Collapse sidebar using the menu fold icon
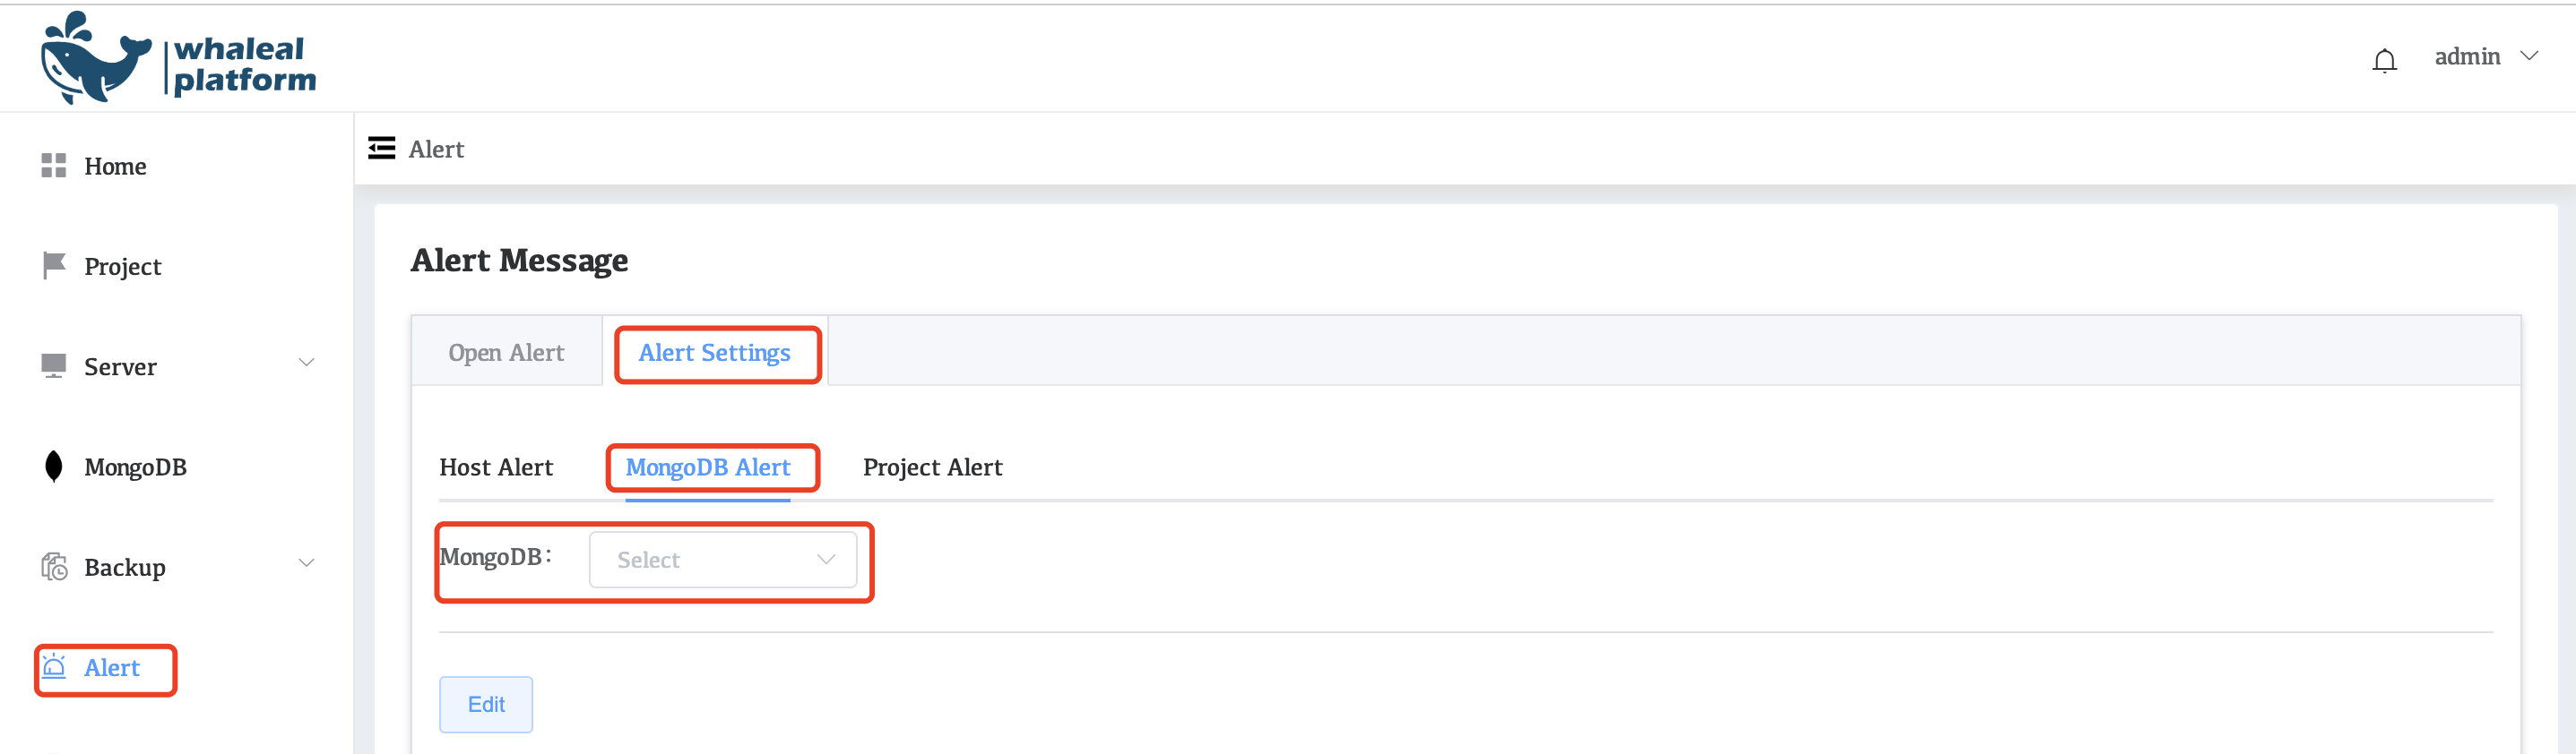 [x=381, y=149]
